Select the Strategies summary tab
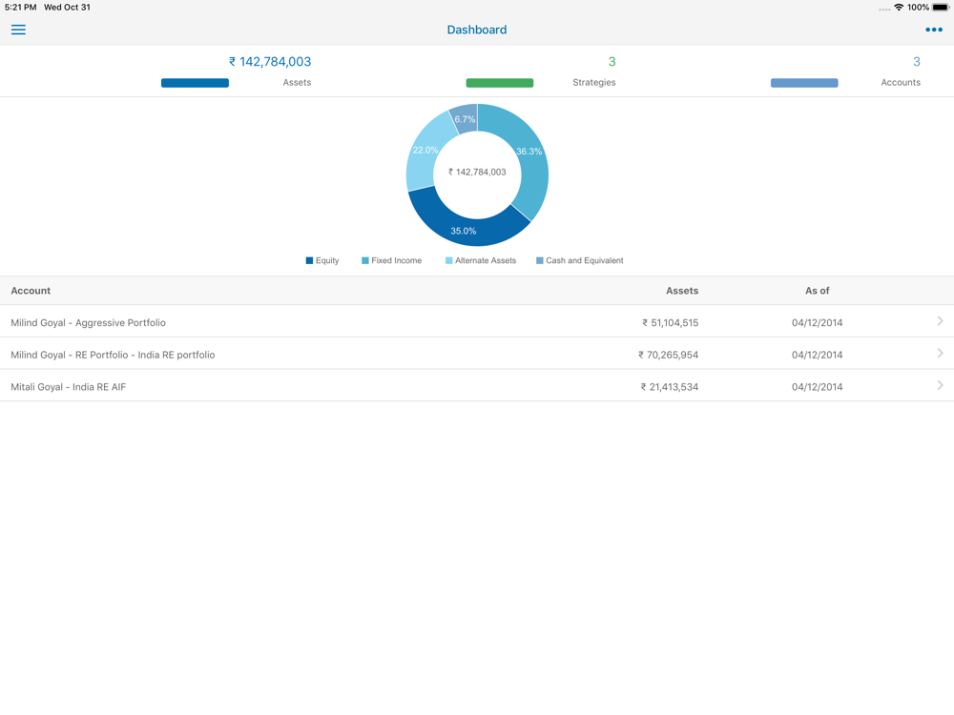Image resolution: width=954 pixels, height=715 pixels. 541,71
